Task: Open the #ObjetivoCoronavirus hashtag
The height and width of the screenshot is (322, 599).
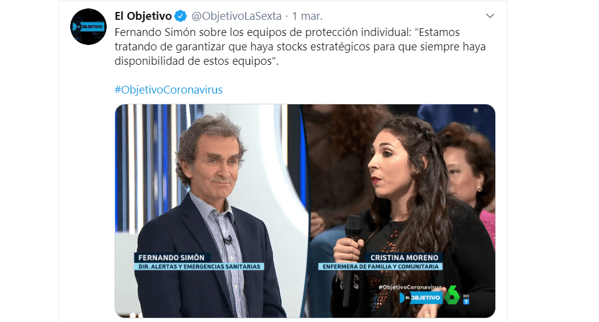Action: pyautogui.click(x=168, y=90)
